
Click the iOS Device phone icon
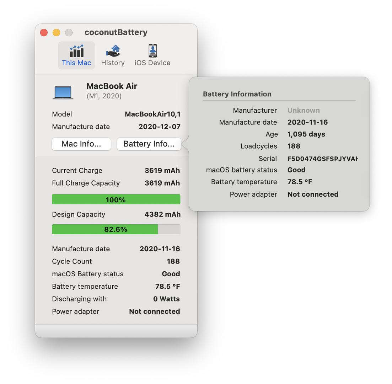152,51
